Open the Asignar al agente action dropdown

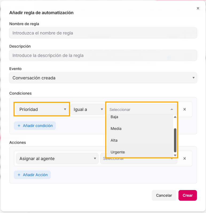pos(57,158)
